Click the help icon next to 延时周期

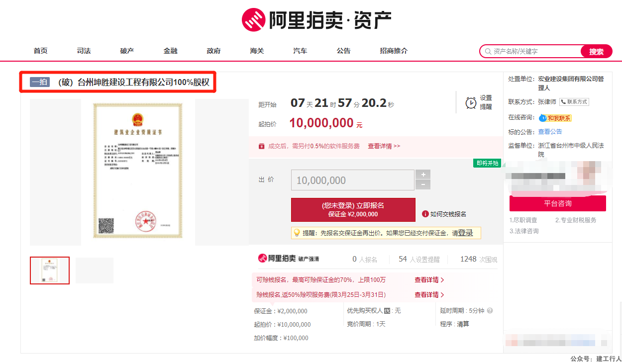click(490, 311)
